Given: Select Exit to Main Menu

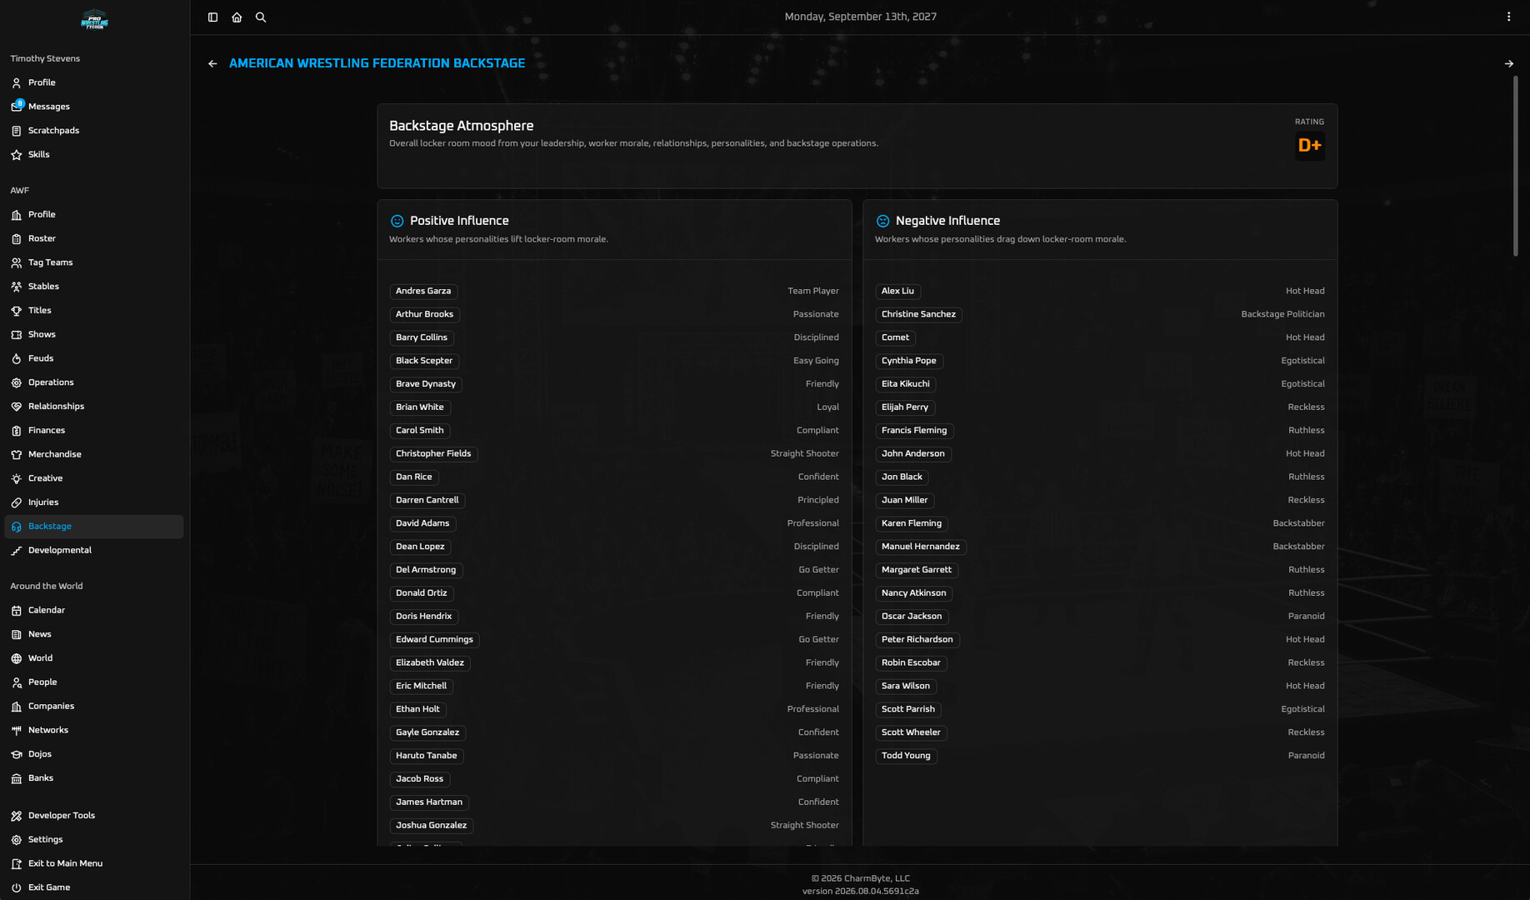Looking at the screenshot, I should (93, 864).
